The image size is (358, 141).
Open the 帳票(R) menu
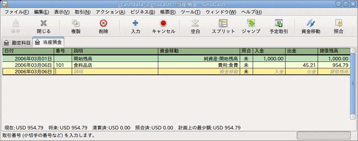(168, 12)
